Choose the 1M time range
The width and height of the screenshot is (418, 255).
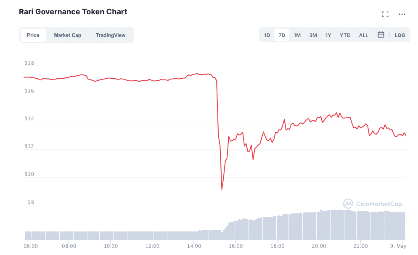coord(297,35)
